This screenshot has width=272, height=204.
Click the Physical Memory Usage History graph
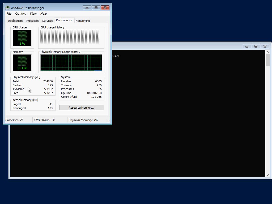(x=71, y=62)
